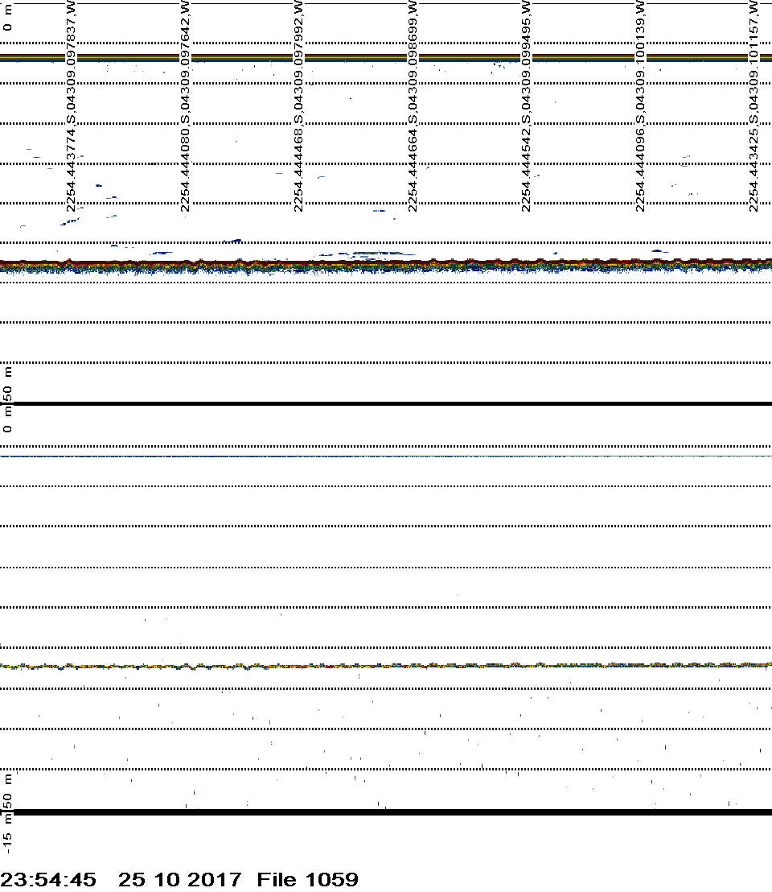Click the upper panel 50 m depth label
Viewport: 772px width, 892px height.
click(8, 382)
